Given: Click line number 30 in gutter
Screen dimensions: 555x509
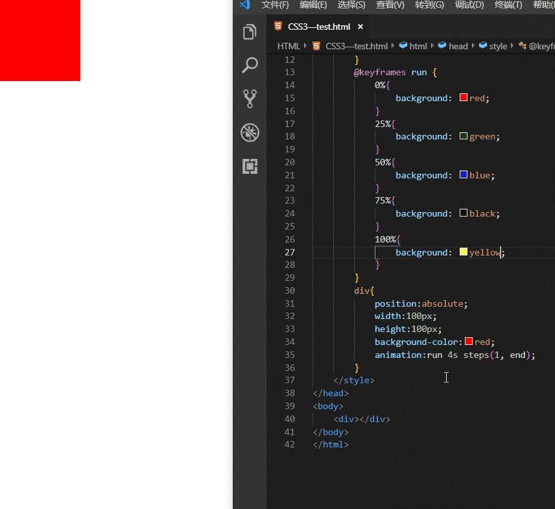Looking at the screenshot, I should click(x=290, y=290).
